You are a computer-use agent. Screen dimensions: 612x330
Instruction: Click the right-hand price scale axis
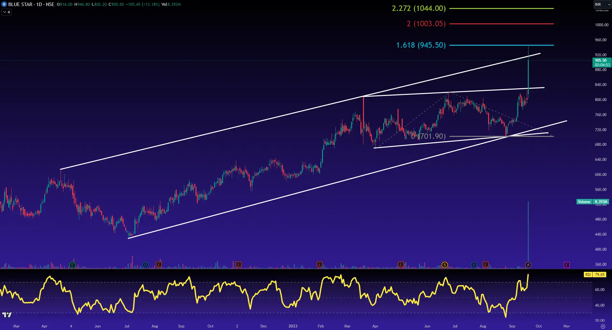[601, 160]
